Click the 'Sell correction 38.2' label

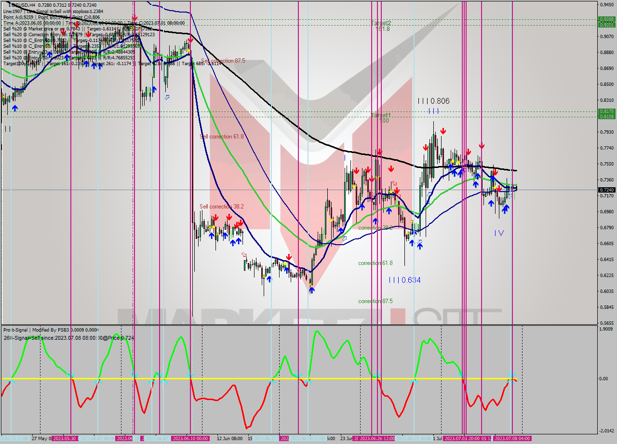222,207
